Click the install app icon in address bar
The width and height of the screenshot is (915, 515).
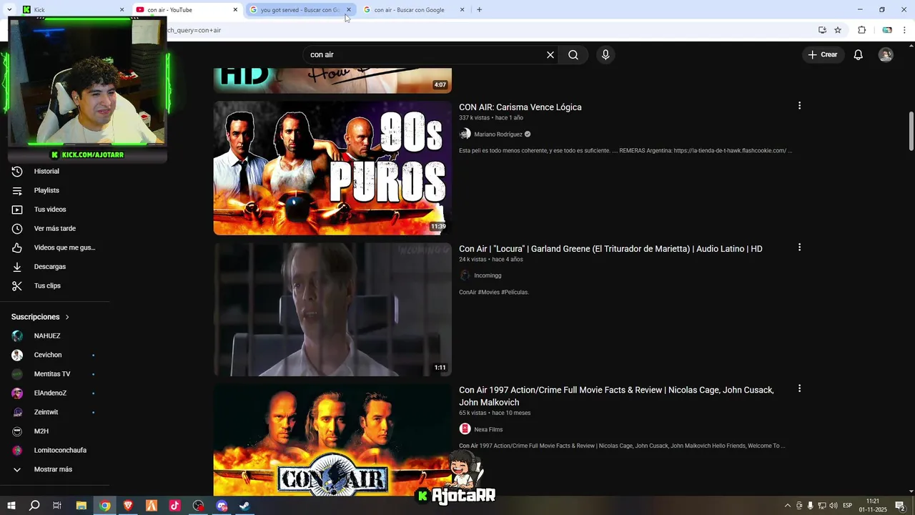(822, 30)
